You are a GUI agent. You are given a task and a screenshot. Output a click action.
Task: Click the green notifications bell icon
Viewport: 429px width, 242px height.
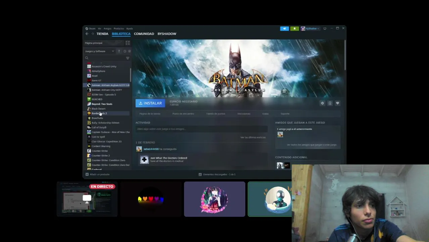pyautogui.click(x=294, y=29)
